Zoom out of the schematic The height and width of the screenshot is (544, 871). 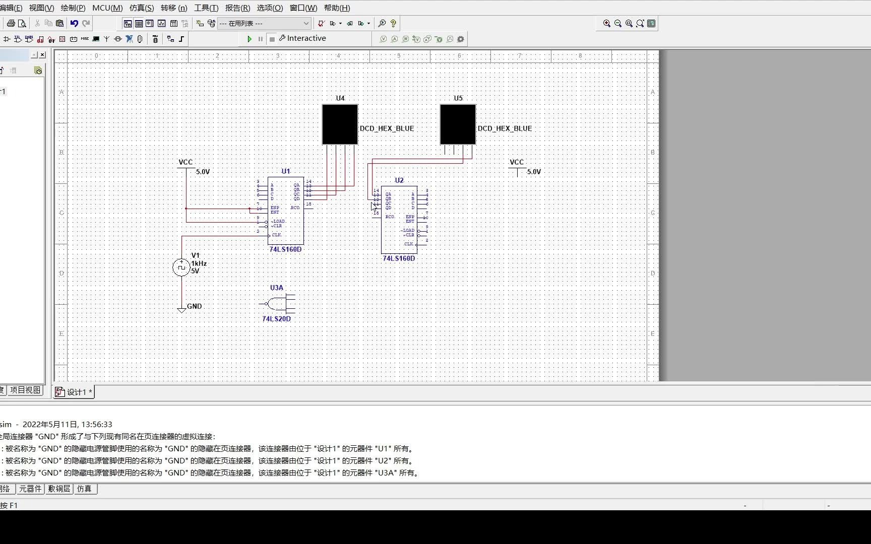click(618, 23)
